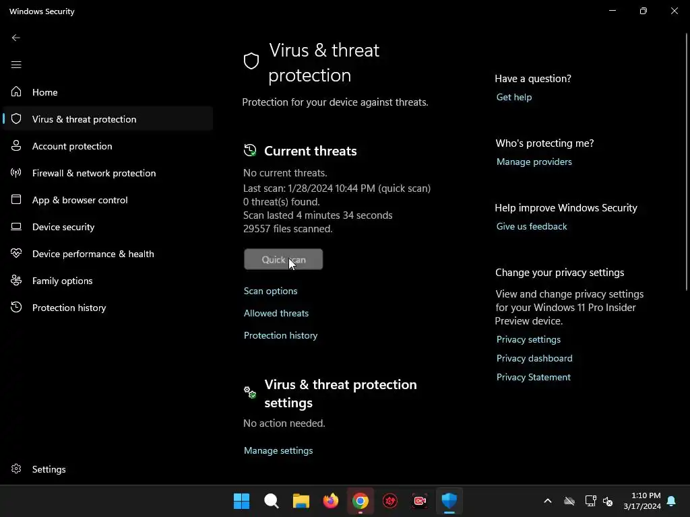Click the Account protection person icon

16,145
